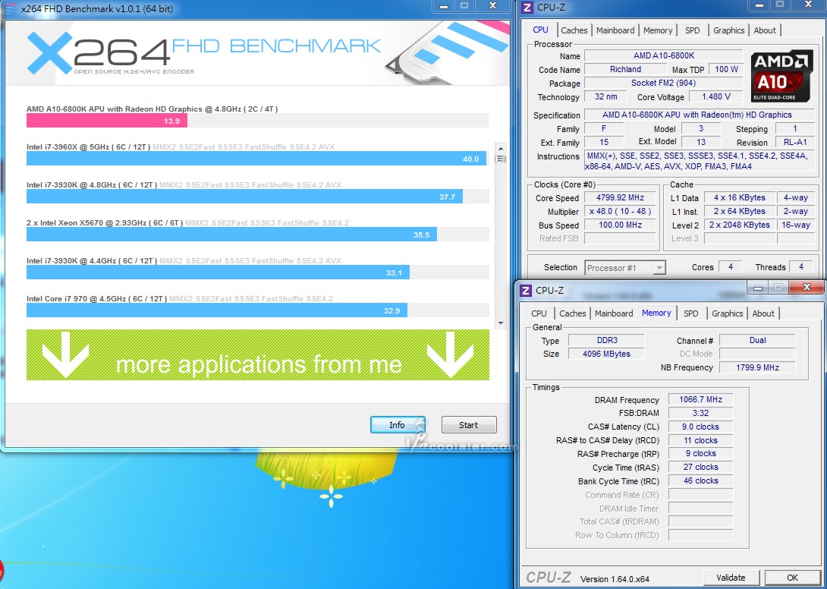Click the Revision value "RL-A1"

click(x=795, y=143)
